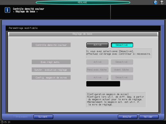This screenshot has width=166, height=124.
Task: Set Exéc.régl.auto. to Désactivé
Action: [122, 62]
